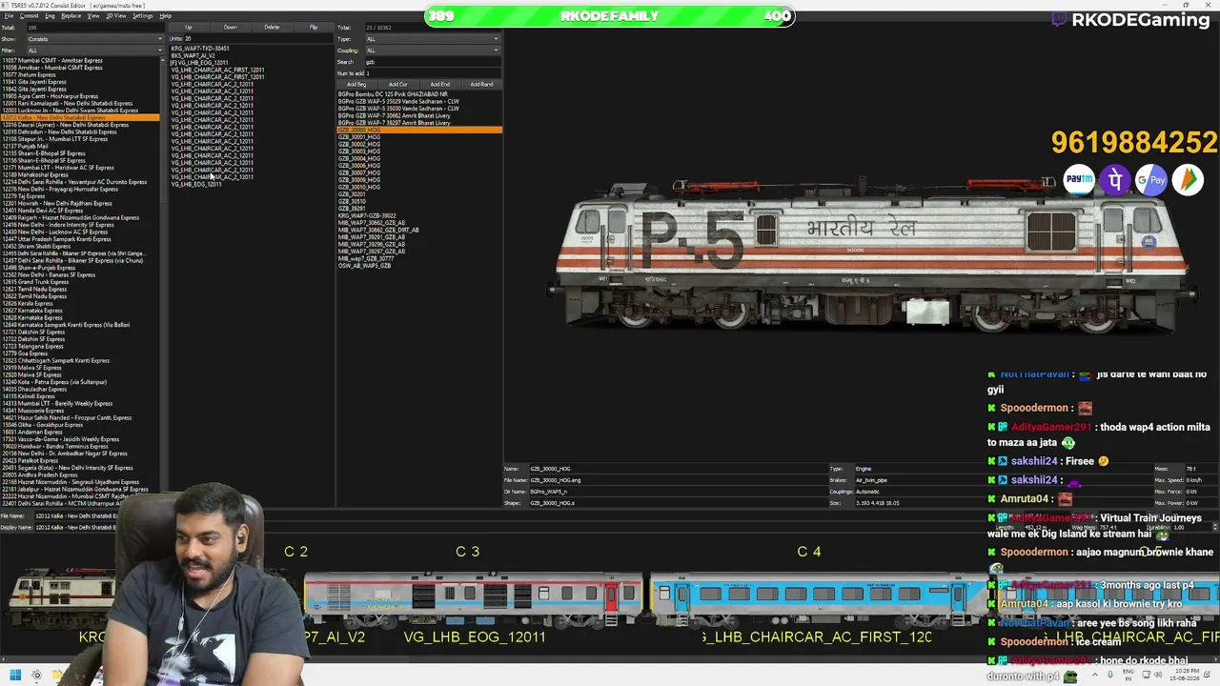The image size is (1220, 686).
Task: Select 11057 Mumbai CSMT - Amritsar Express
Action: [x=81, y=61]
